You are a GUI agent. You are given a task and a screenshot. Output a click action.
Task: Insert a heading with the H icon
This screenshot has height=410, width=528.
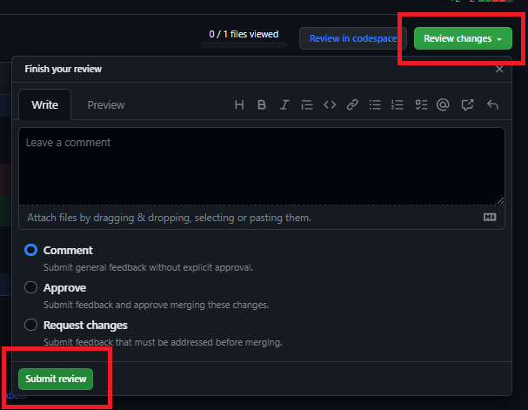pyautogui.click(x=240, y=105)
